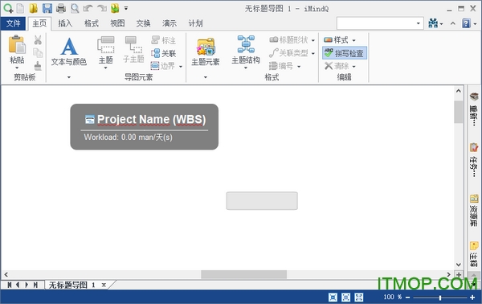The height and width of the screenshot is (304, 482).
Task: Close the 无标题导图 1 document tab
Action: point(104,285)
